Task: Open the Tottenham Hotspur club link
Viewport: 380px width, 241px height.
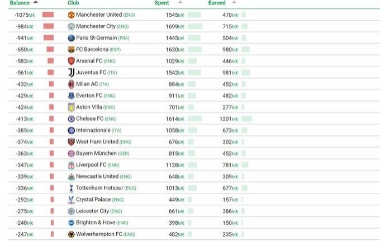Action: (x=99, y=188)
